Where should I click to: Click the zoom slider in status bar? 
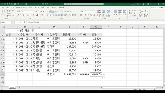pyautogui.click(x=154, y=90)
